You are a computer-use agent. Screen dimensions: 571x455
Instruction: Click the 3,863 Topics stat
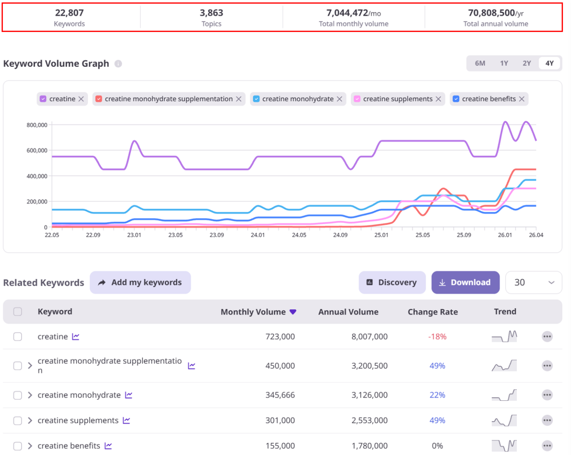point(212,18)
